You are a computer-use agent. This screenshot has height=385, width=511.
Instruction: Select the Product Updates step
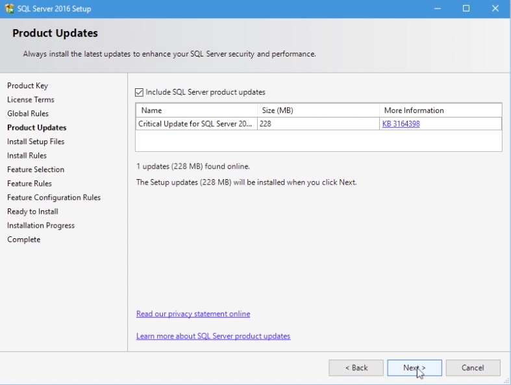click(37, 127)
